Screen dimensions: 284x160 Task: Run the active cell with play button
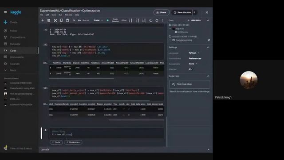click(x=45, y=130)
